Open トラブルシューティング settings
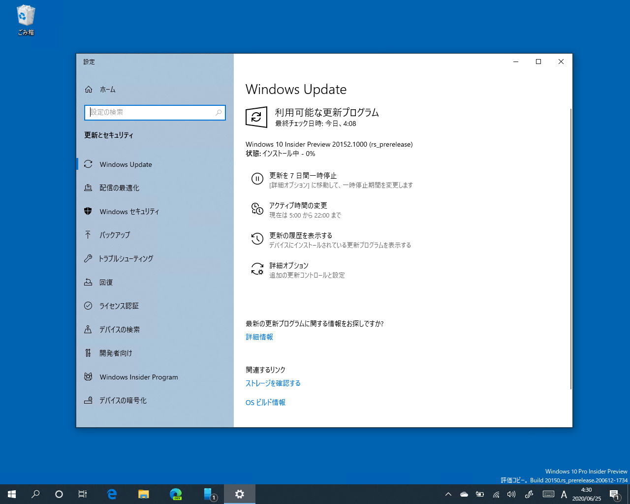This screenshot has height=504, width=630. [x=126, y=258]
